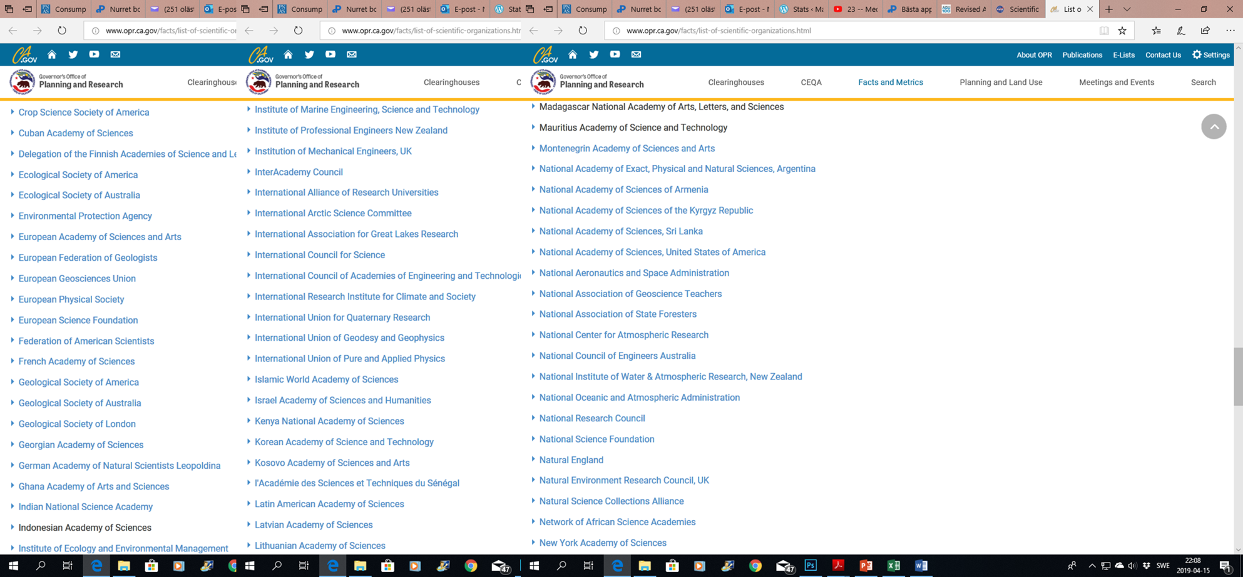This screenshot has height=577, width=1243.
Task: Open the site Settings gear menu
Action: pyautogui.click(x=1210, y=55)
